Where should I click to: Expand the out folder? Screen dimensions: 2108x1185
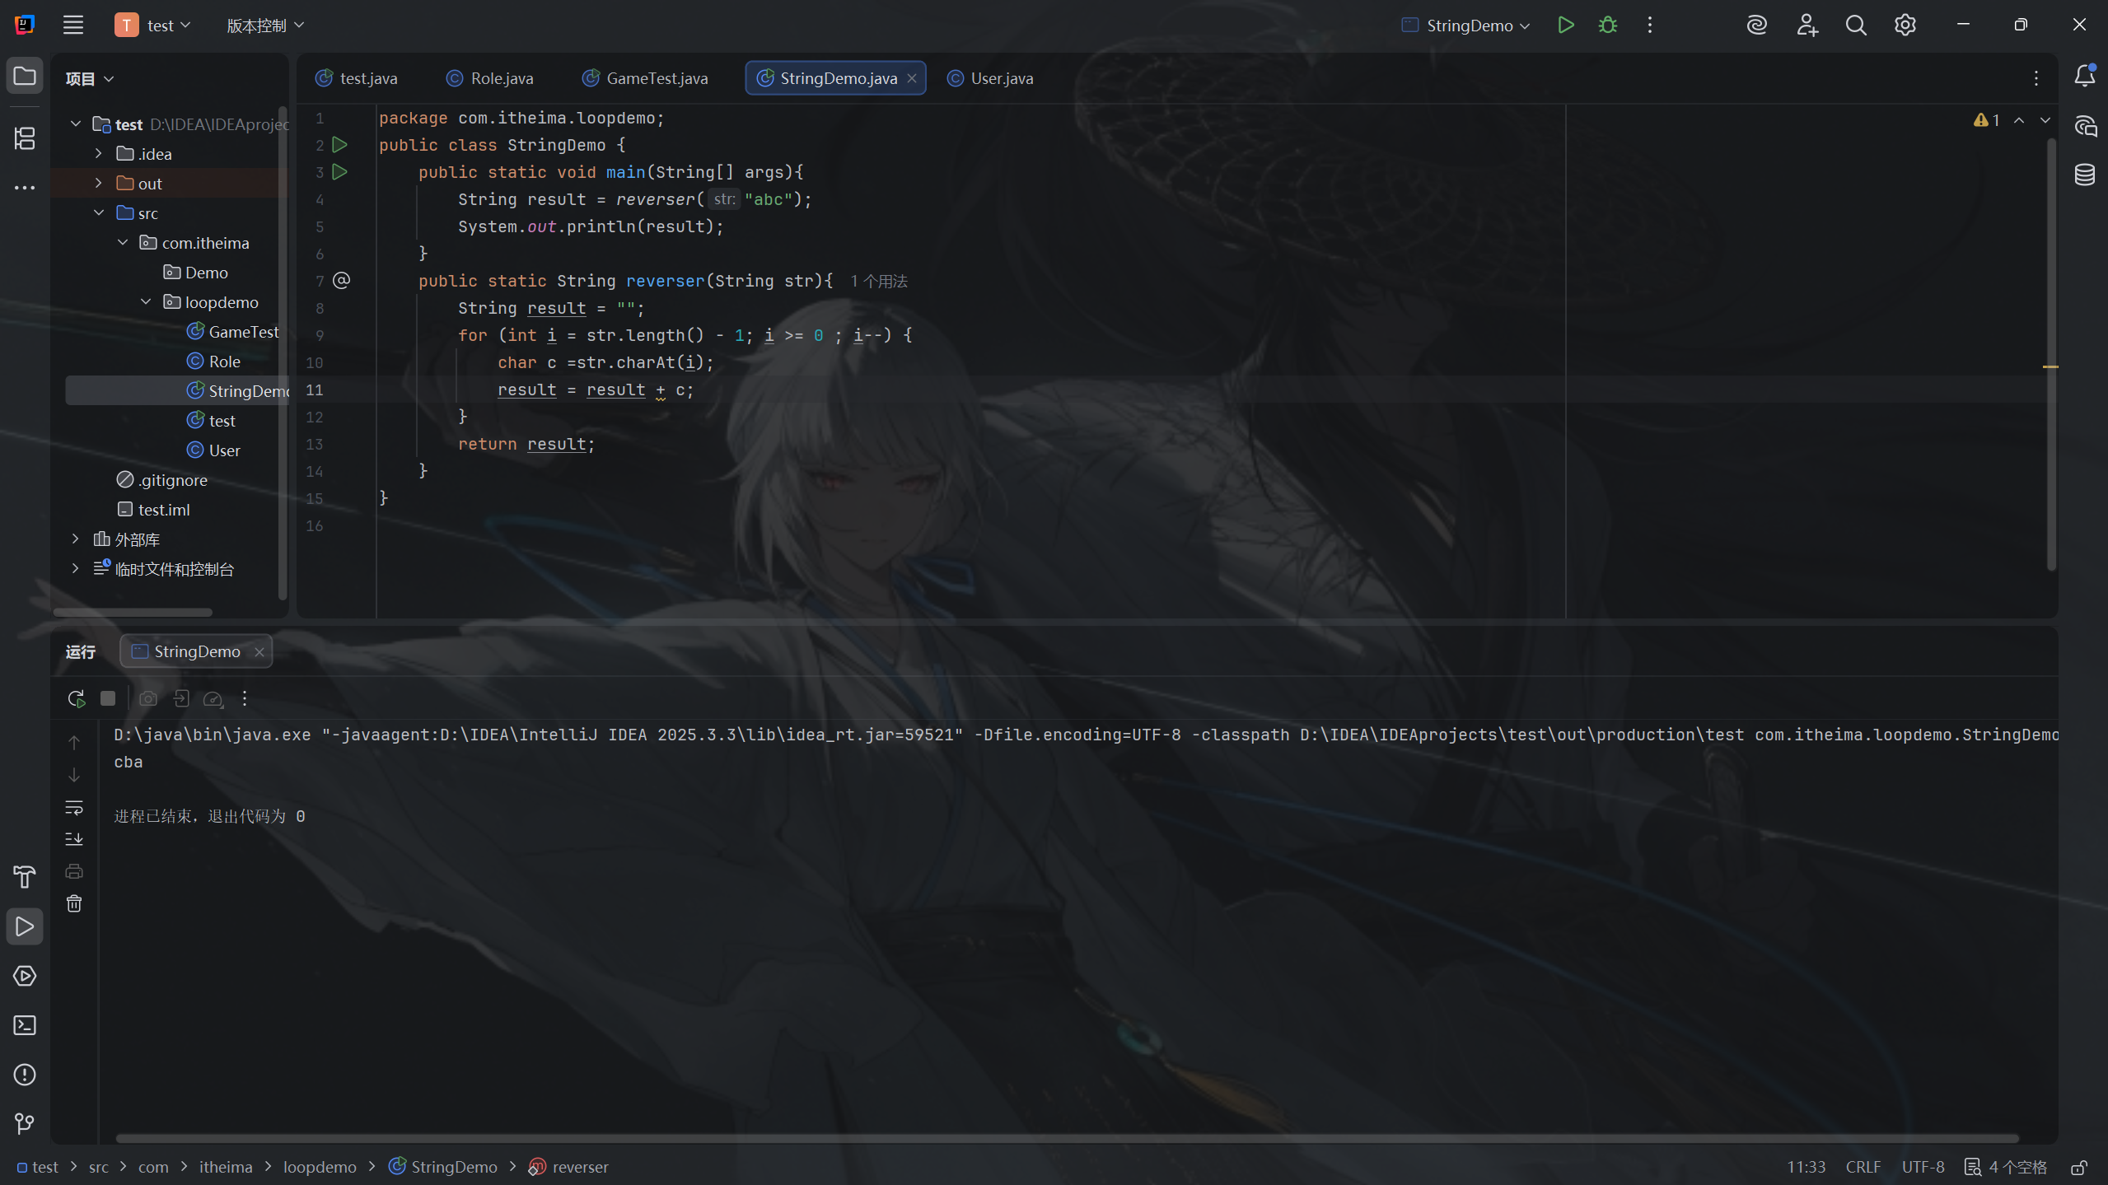[99, 184]
